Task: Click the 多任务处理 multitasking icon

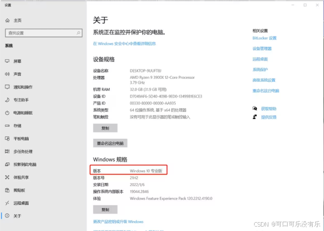Action: [7, 151]
